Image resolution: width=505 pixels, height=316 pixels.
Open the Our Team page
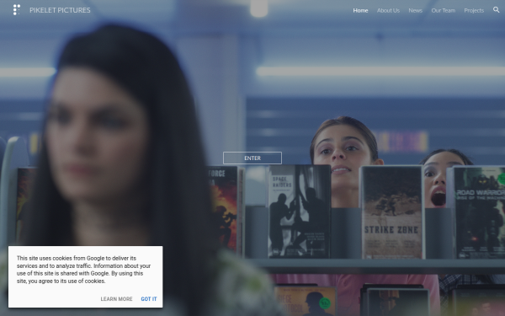(x=444, y=10)
